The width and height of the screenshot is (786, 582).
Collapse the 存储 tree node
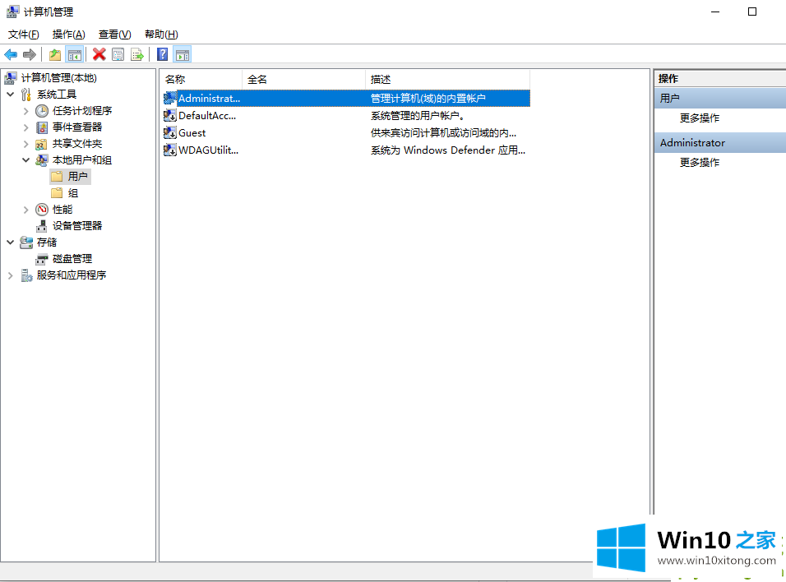[10, 242]
